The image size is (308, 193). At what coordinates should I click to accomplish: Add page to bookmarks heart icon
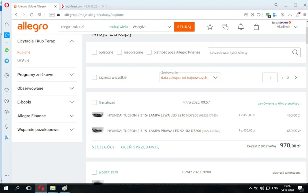(x=259, y=15)
